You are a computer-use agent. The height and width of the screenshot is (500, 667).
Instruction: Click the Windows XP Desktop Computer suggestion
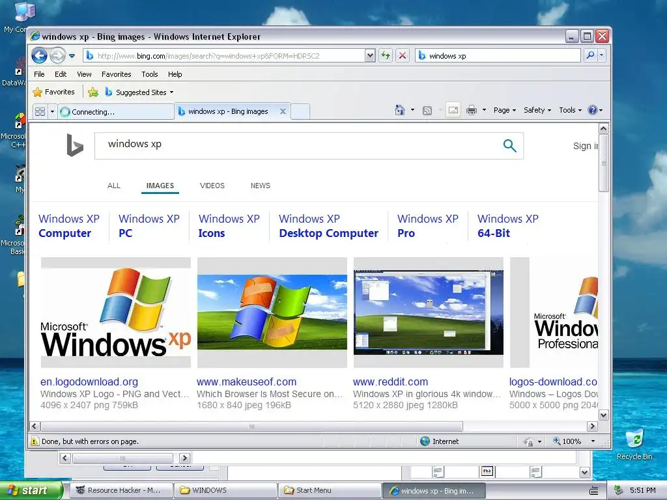[x=328, y=226]
